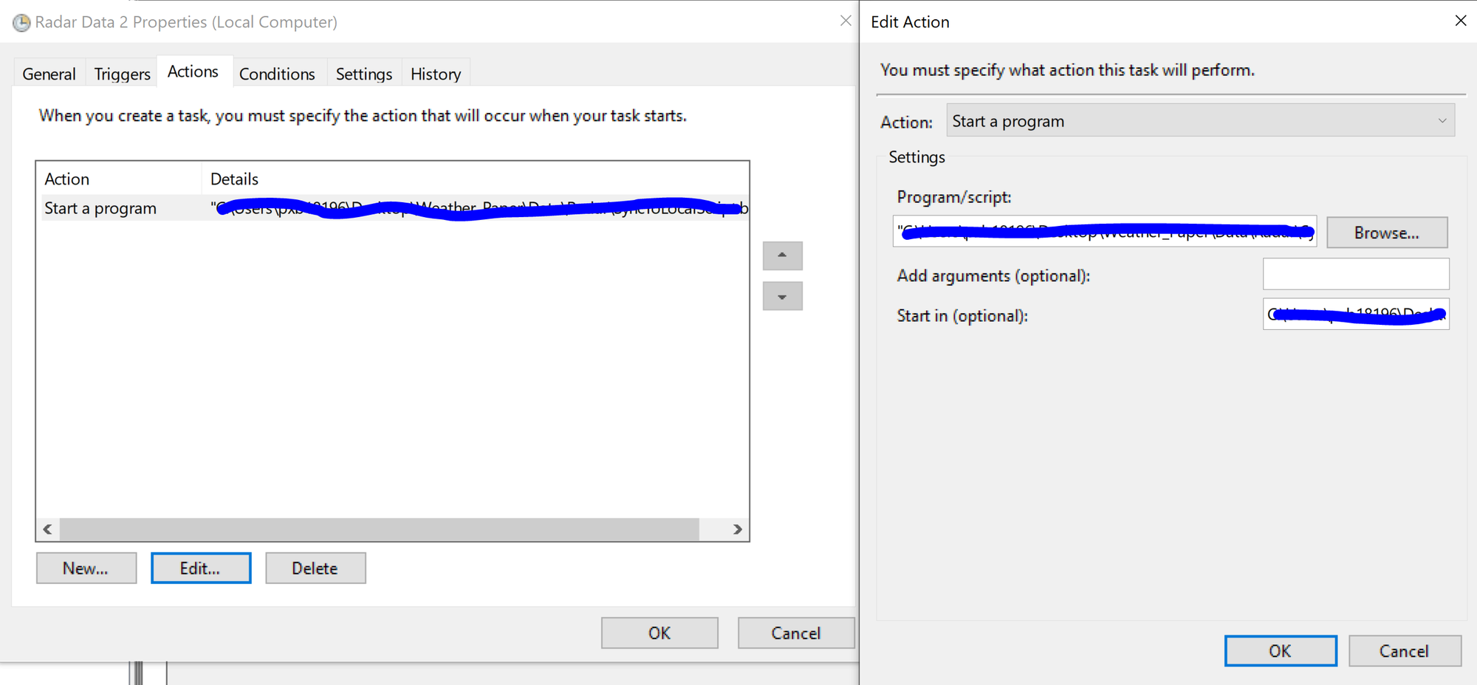View the Settings tab
This screenshot has height=685, width=1477.
363,73
